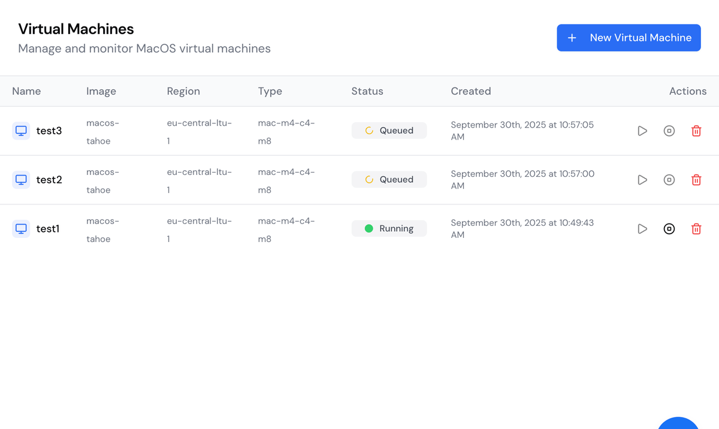Image resolution: width=719 pixels, height=429 pixels.
Task: Create a New Virtual Machine
Action: pyautogui.click(x=629, y=37)
